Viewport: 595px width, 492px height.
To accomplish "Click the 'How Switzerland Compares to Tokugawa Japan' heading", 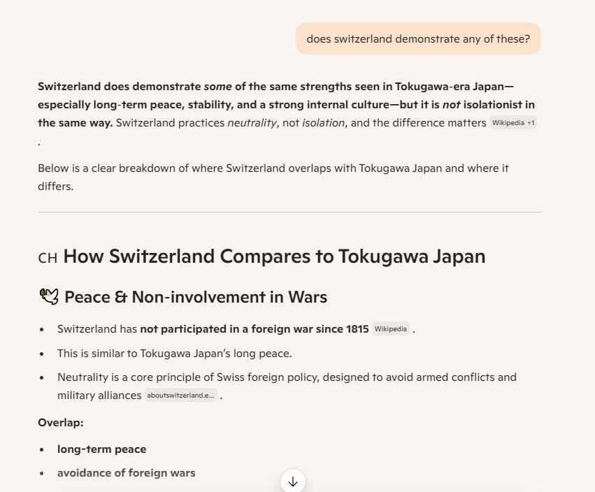I will tap(274, 256).
